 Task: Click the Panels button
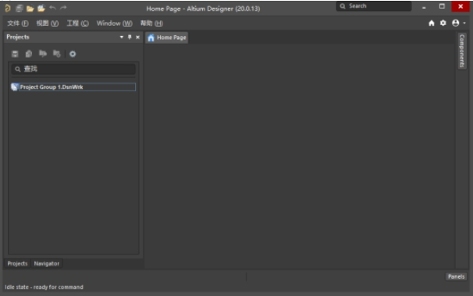pos(456,276)
